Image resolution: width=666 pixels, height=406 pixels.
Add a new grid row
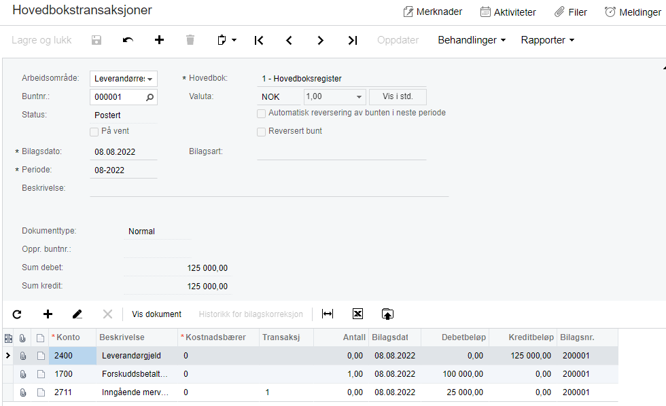click(x=48, y=314)
